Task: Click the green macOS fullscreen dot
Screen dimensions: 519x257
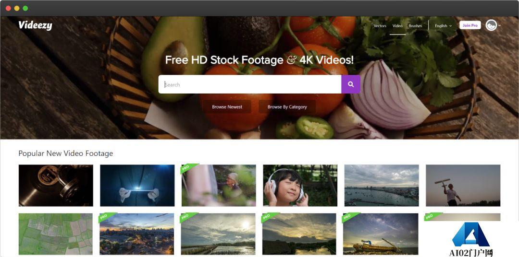Action: click(x=25, y=8)
